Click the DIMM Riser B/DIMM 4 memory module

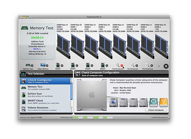tap(162, 46)
